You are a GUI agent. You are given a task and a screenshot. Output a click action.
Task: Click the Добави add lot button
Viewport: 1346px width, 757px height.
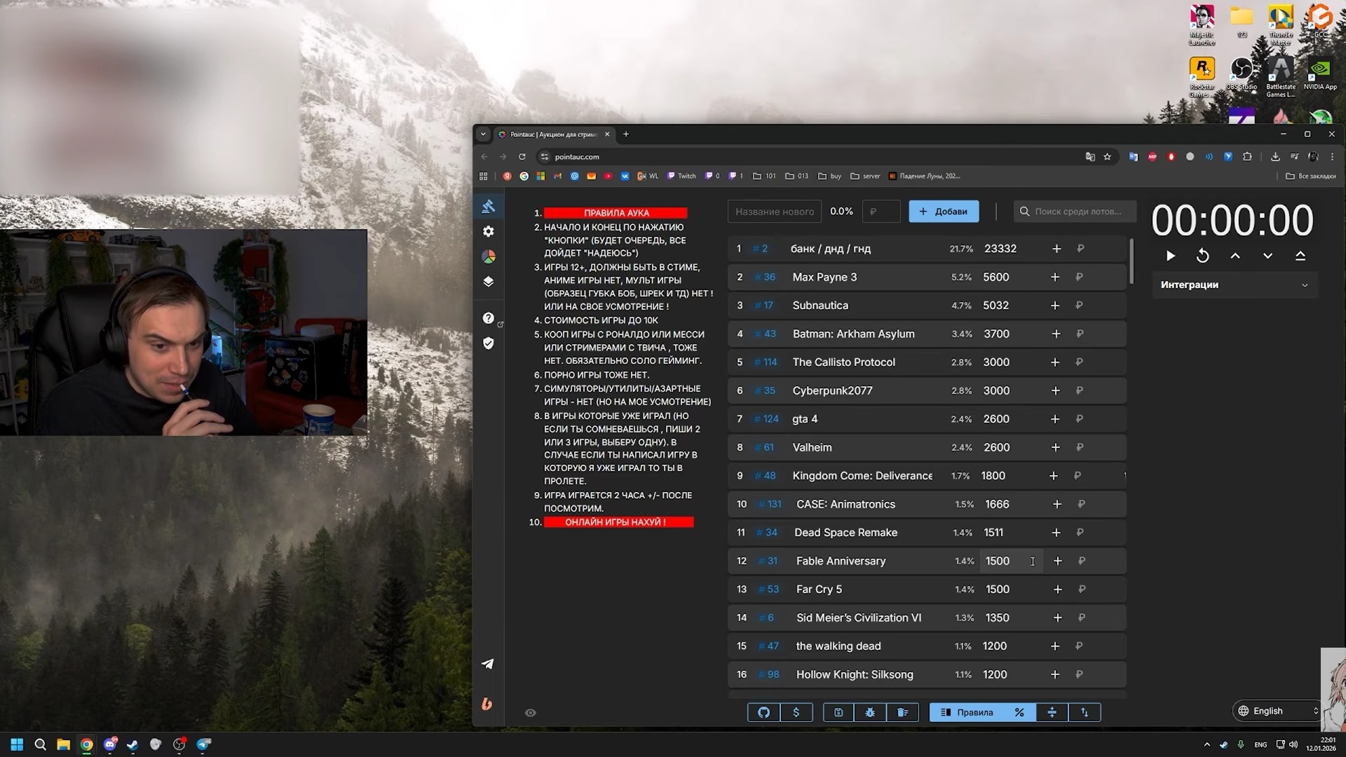tap(944, 211)
